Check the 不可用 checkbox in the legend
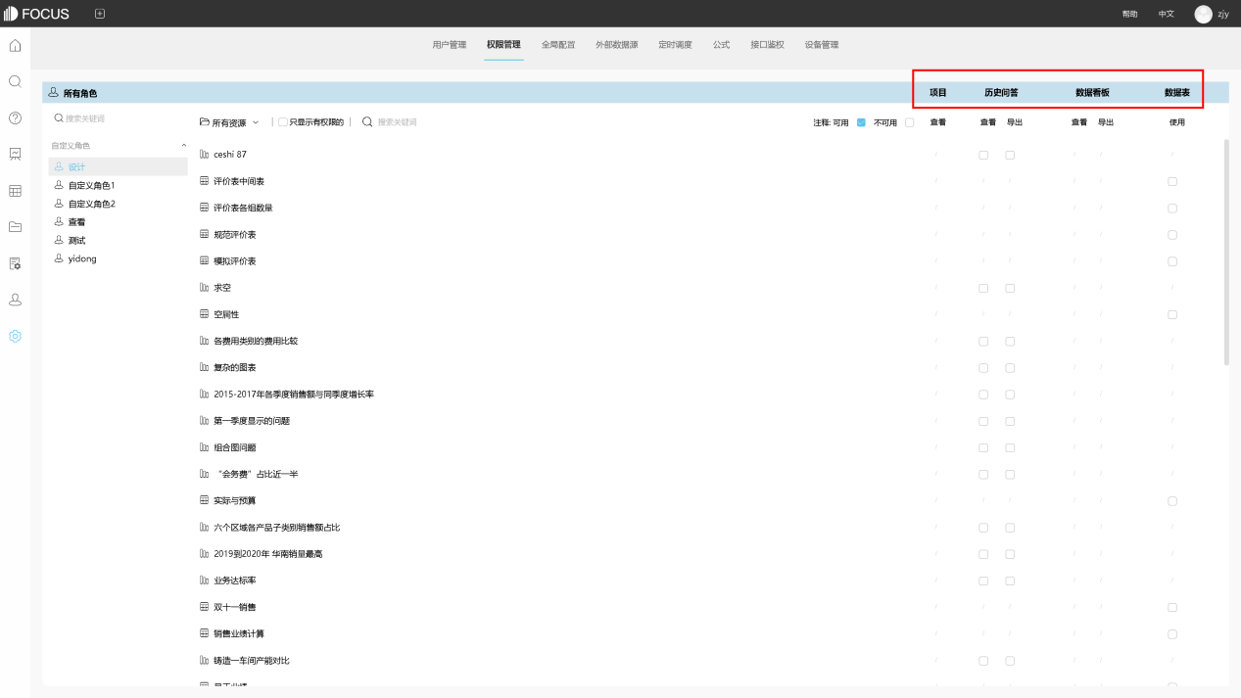 (x=908, y=121)
